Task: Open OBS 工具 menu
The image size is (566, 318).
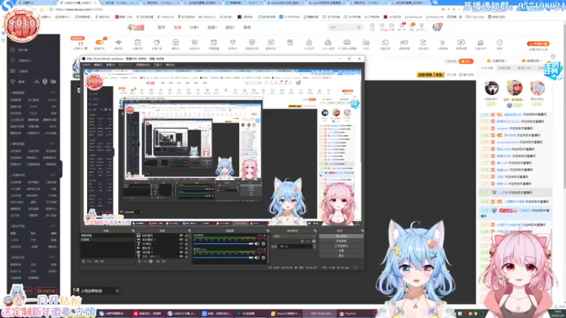Action: 158,65
